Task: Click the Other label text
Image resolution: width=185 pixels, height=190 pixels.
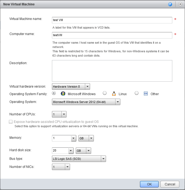Action: (x=155, y=94)
